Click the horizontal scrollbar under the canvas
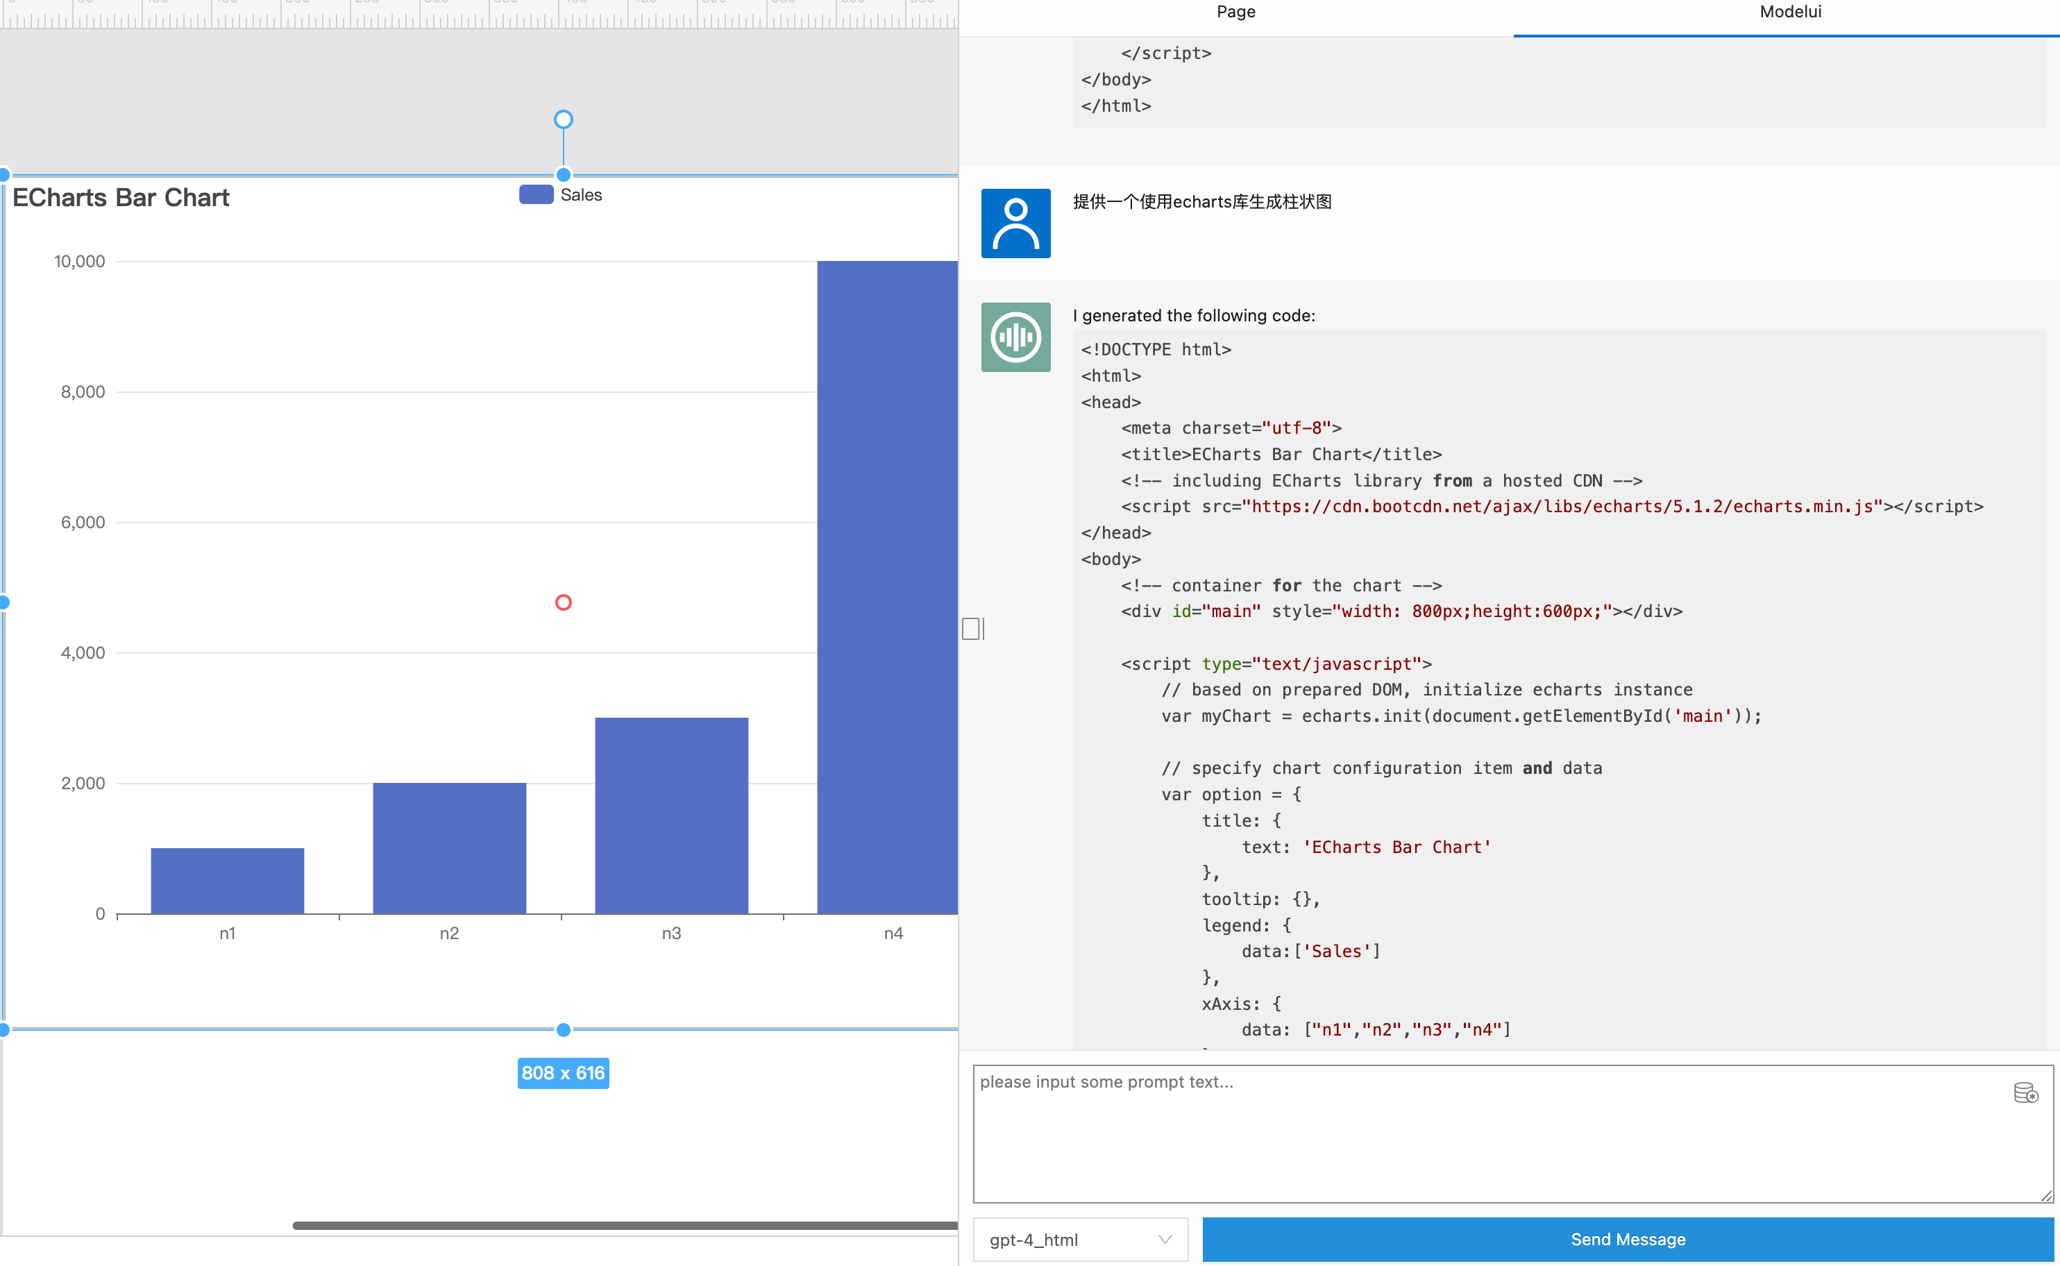 click(625, 1226)
